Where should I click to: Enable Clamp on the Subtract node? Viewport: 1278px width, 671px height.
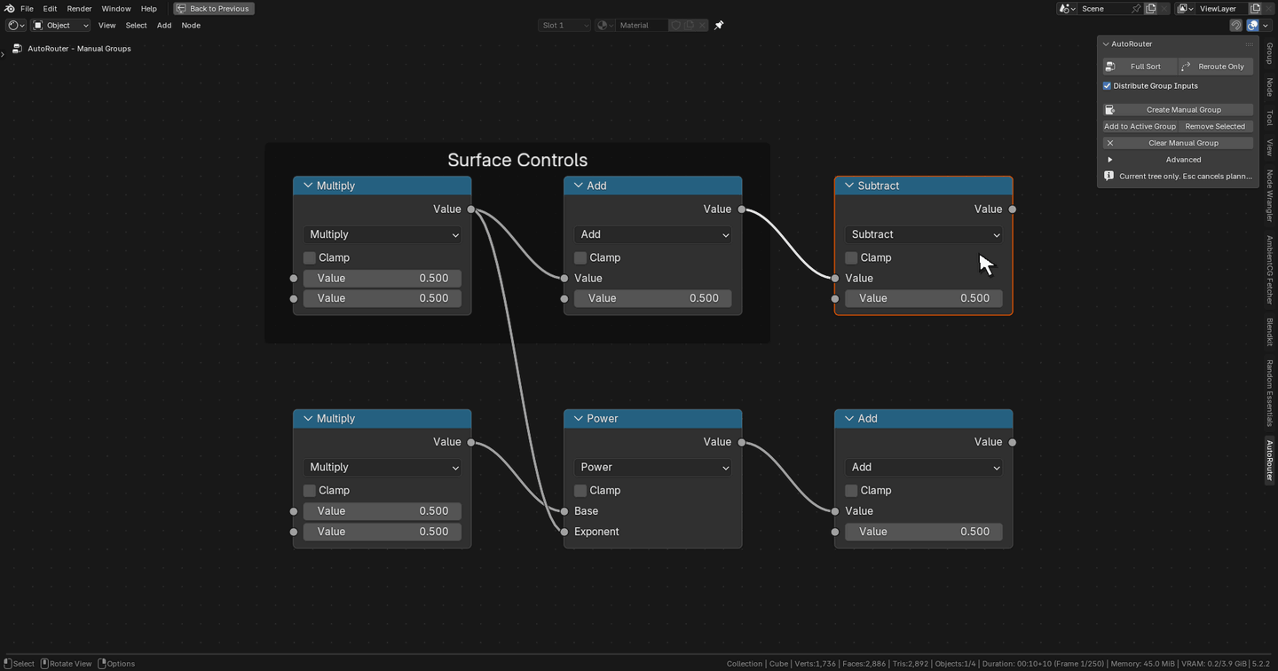pyautogui.click(x=851, y=257)
